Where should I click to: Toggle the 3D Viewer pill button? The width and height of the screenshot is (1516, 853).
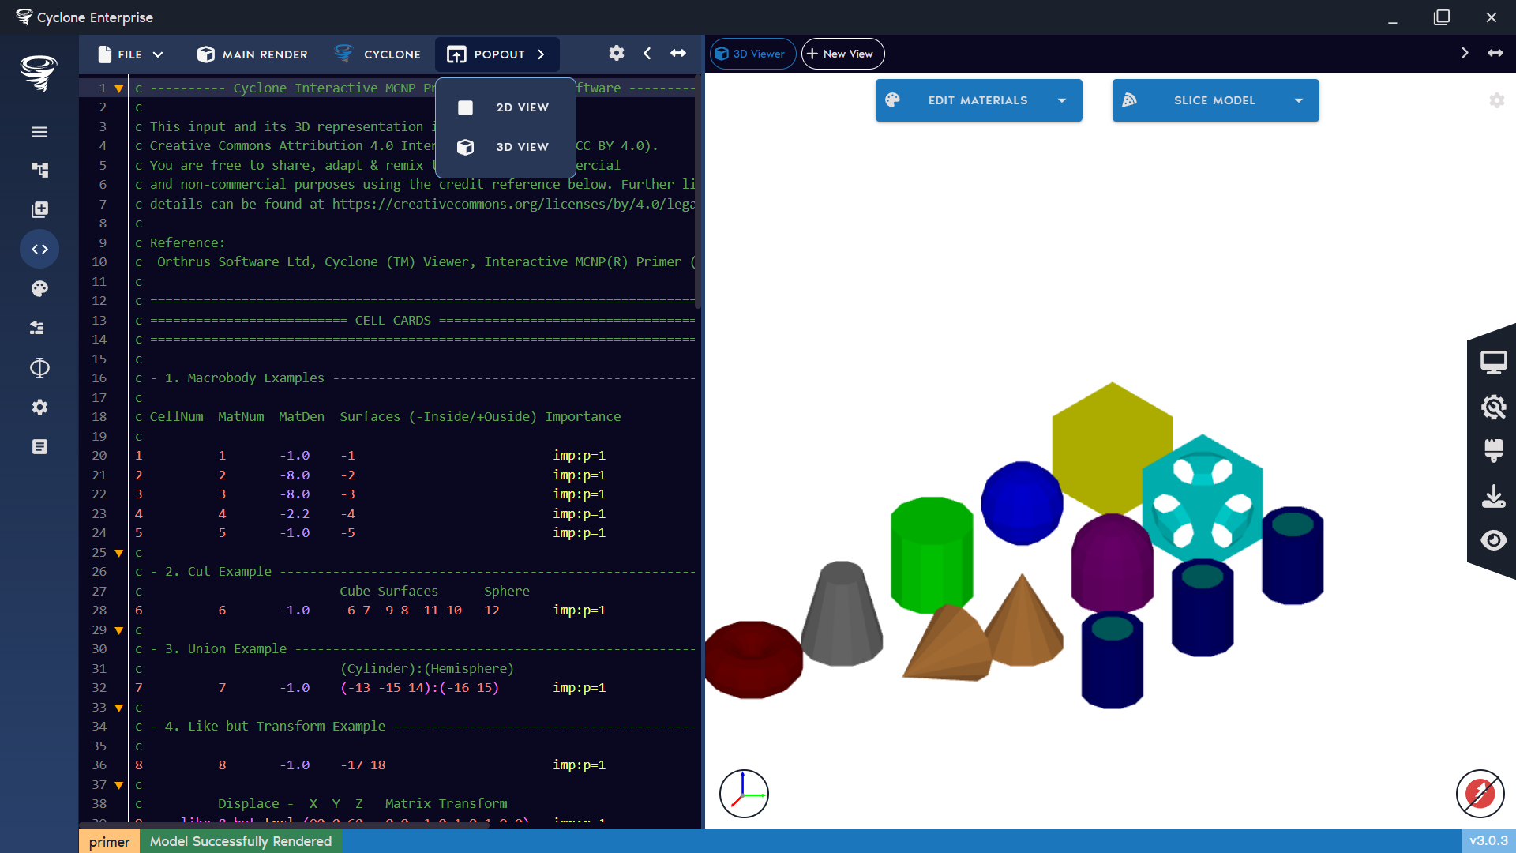[x=752, y=54]
